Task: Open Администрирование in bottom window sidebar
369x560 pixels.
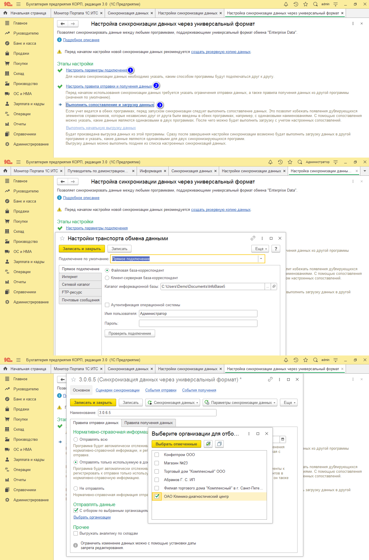Action: 31,500
